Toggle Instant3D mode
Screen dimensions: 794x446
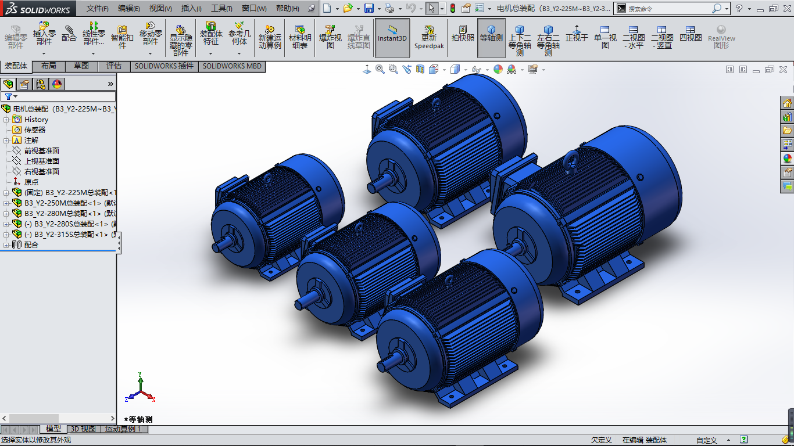[392, 38]
